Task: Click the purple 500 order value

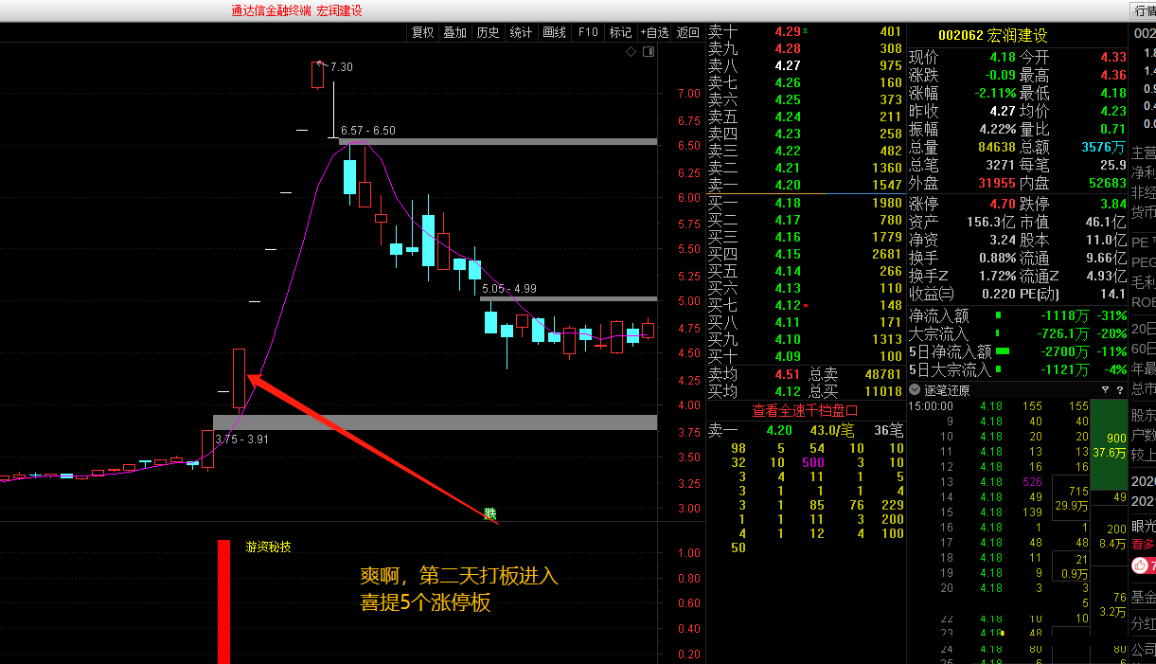Action: [x=812, y=463]
